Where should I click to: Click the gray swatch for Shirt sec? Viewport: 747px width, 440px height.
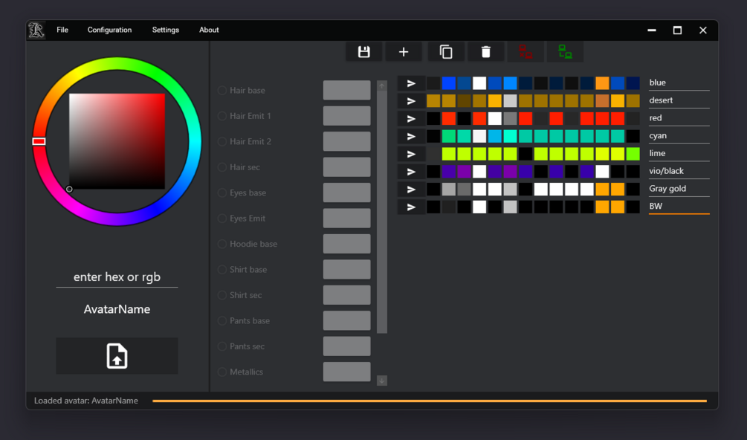(x=347, y=295)
